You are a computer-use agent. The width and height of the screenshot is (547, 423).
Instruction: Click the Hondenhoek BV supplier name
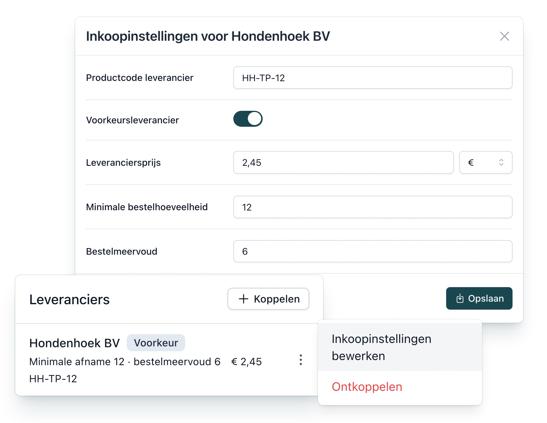75,343
